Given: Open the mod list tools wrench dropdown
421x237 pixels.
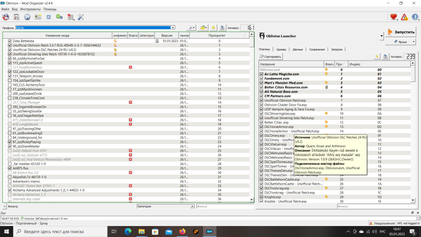Looking at the screenshot, I should pyautogui.click(x=191, y=28).
